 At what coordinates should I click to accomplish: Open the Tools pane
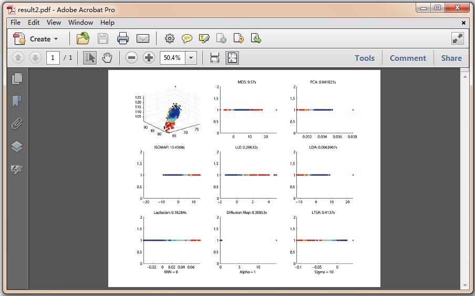365,58
